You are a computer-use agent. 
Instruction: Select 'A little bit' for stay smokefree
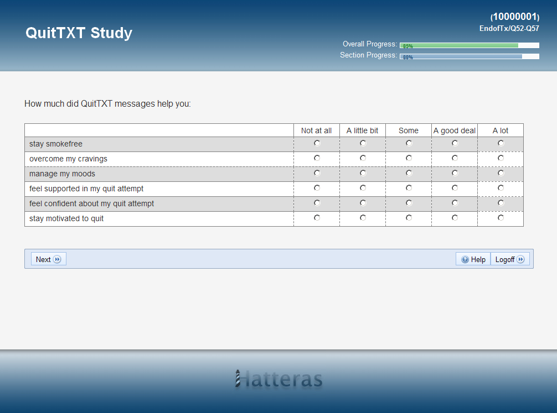pyautogui.click(x=363, y=143)
